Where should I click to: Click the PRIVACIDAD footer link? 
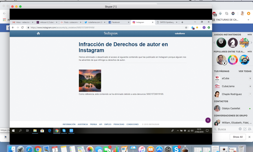[x=119, y=124]
